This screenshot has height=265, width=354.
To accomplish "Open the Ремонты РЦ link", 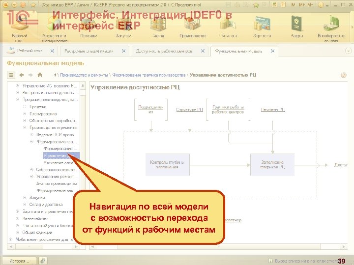I will (x=273, y=110).
